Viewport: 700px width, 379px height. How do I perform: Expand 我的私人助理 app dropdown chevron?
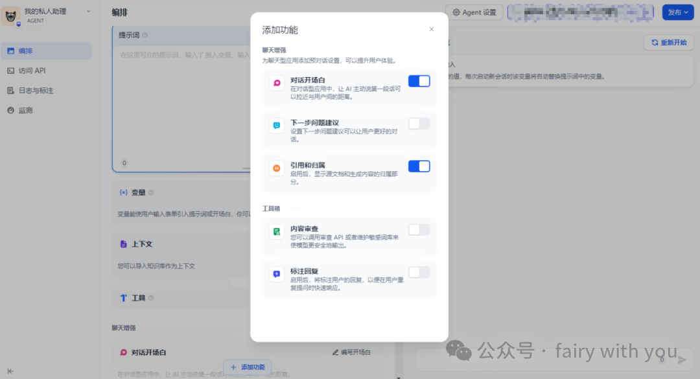click(88, 11)
